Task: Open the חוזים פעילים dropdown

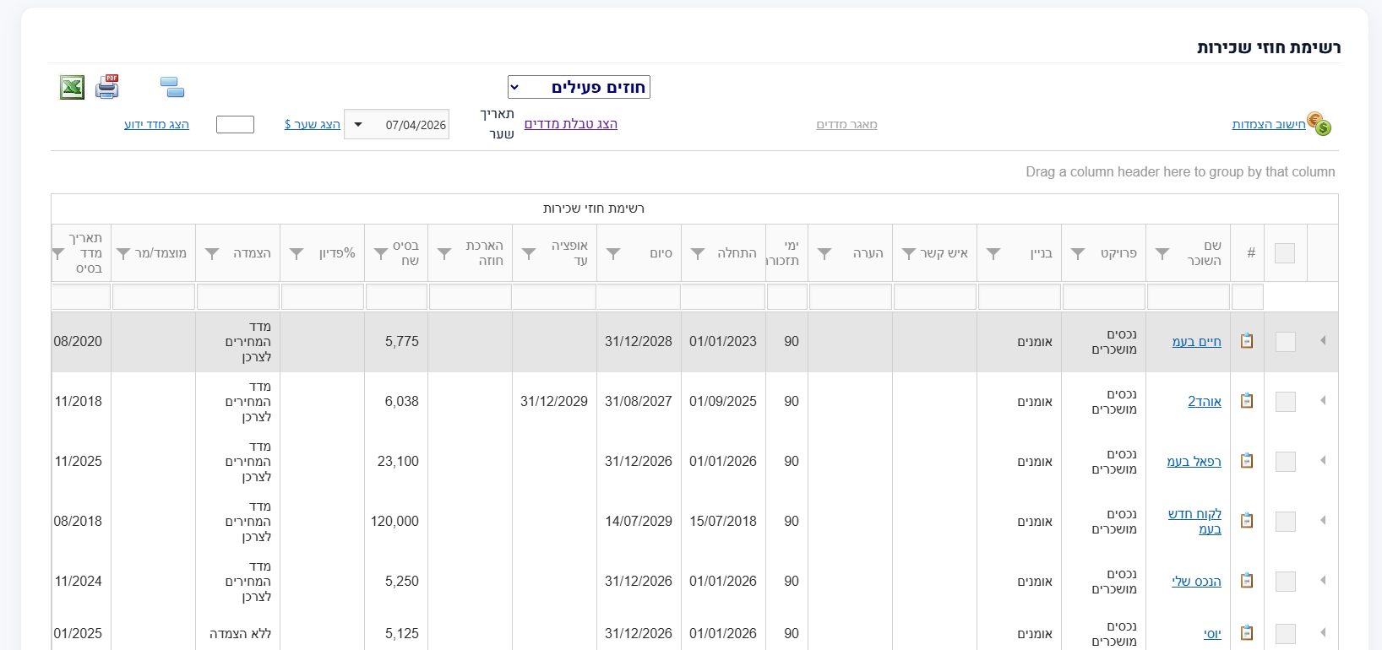Action: 579,87
